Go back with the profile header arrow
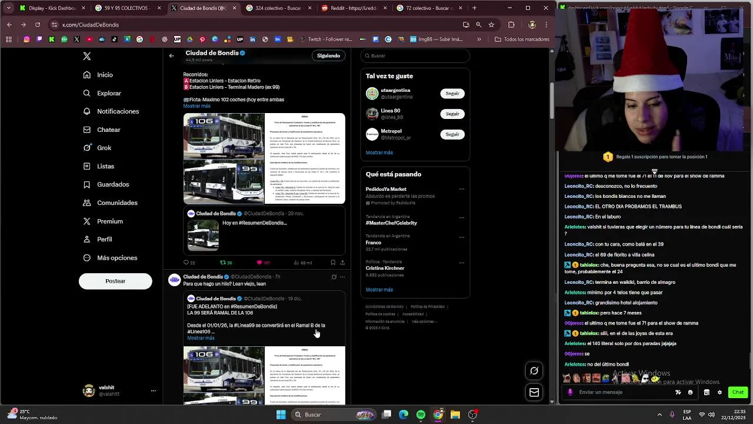This screenshot has height=424, width=753. pos(171,56)
